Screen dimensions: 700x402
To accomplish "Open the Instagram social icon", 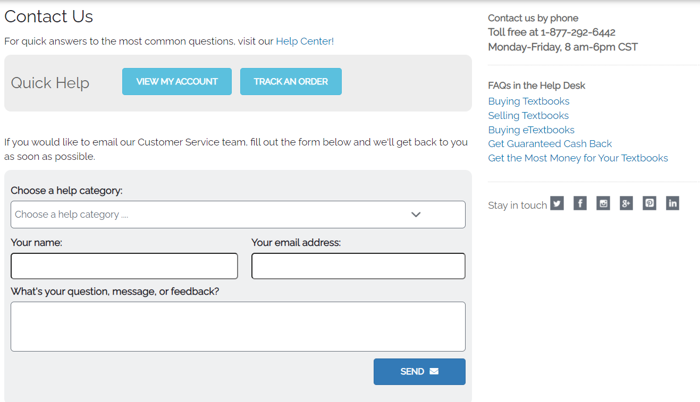I will tap(603, 203).
